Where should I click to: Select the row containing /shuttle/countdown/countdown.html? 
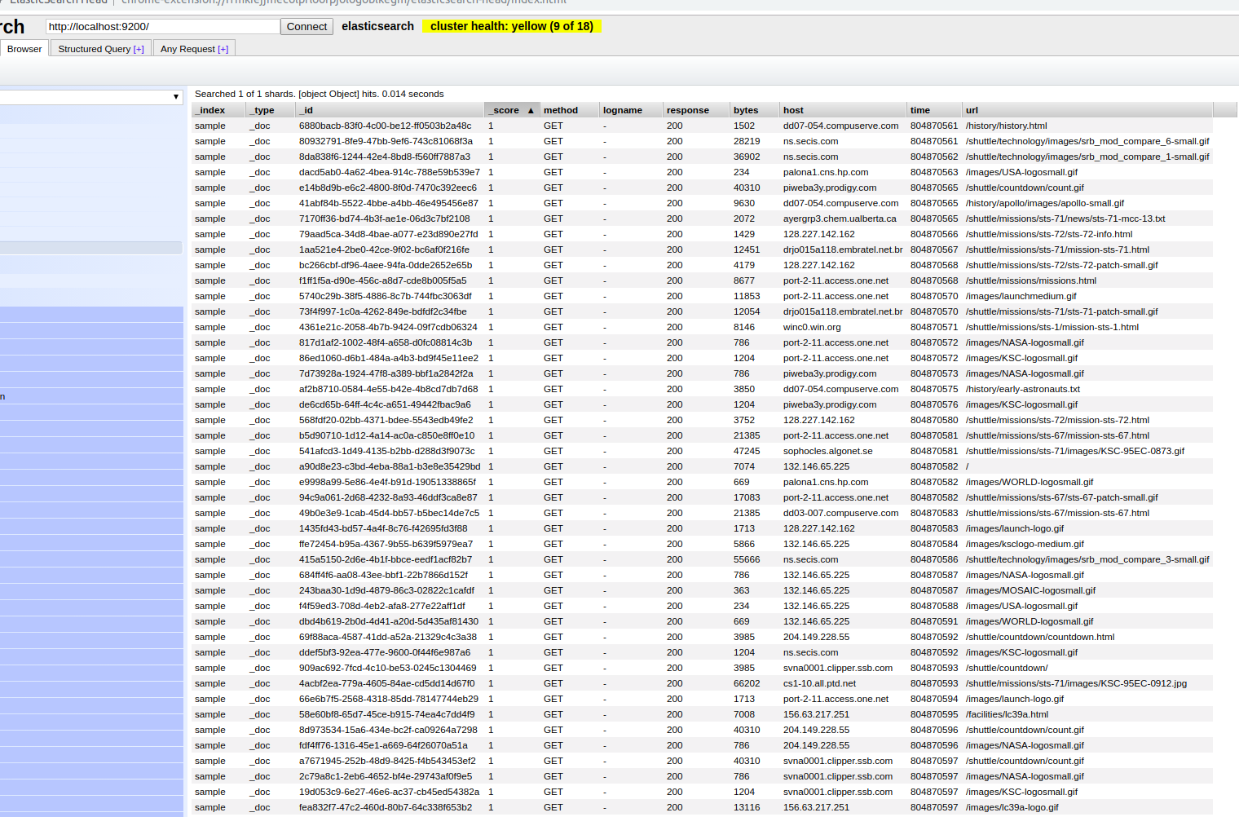571,637
